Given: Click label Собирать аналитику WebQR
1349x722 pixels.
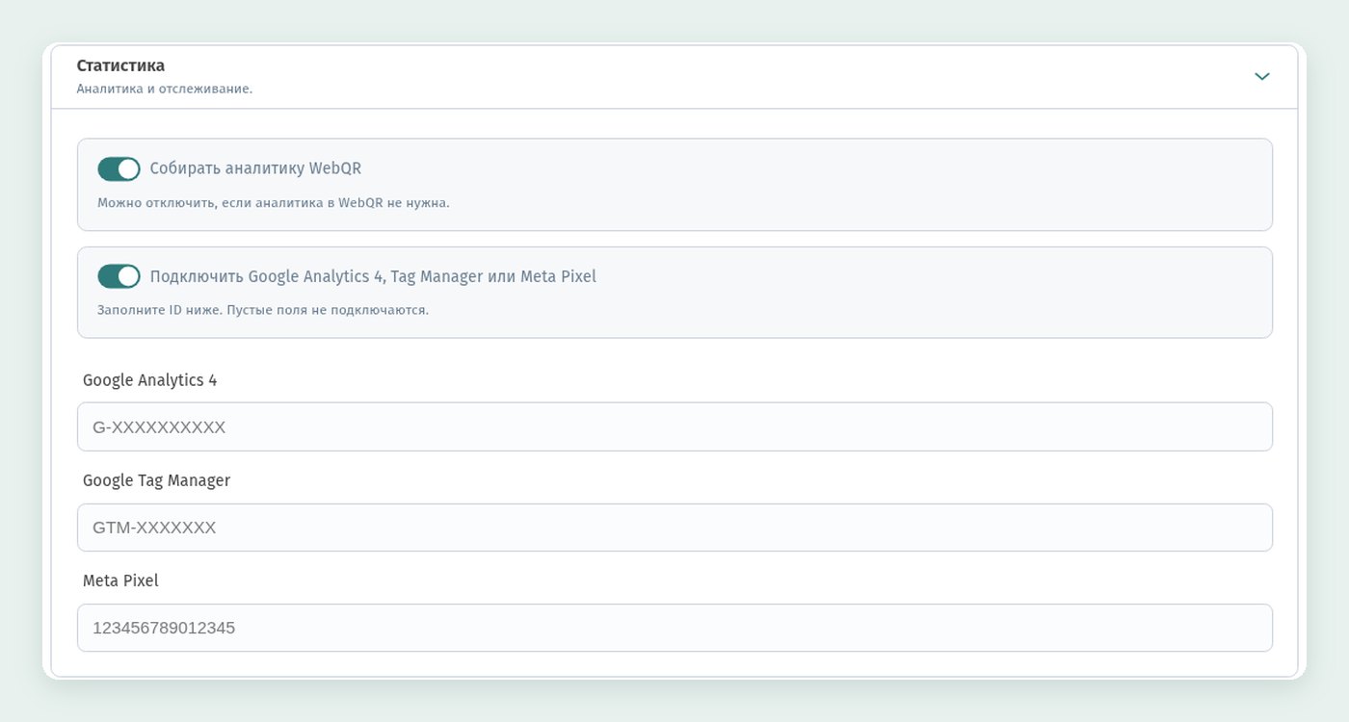Looking at the screenshot, I should point(255,168).
